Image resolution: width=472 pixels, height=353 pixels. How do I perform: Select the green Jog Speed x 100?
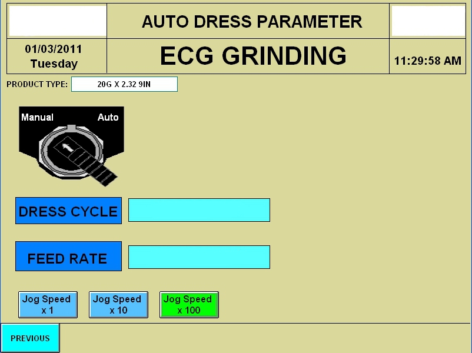pos(189,305)
